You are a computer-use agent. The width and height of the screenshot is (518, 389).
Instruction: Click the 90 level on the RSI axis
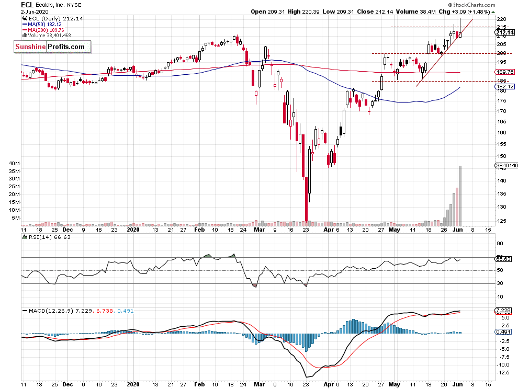[500, 244]
